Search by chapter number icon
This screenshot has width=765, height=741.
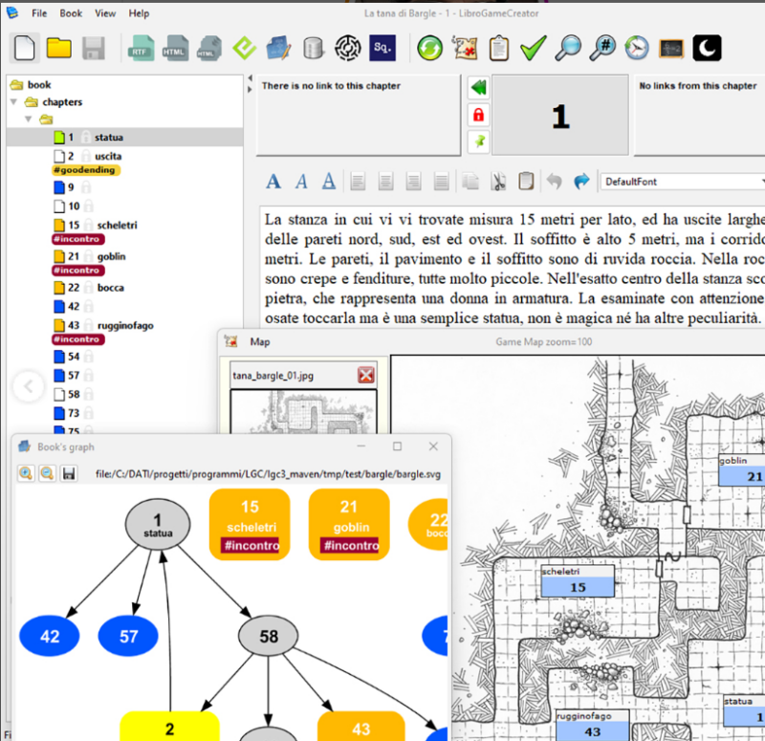[x=602, y=48]
